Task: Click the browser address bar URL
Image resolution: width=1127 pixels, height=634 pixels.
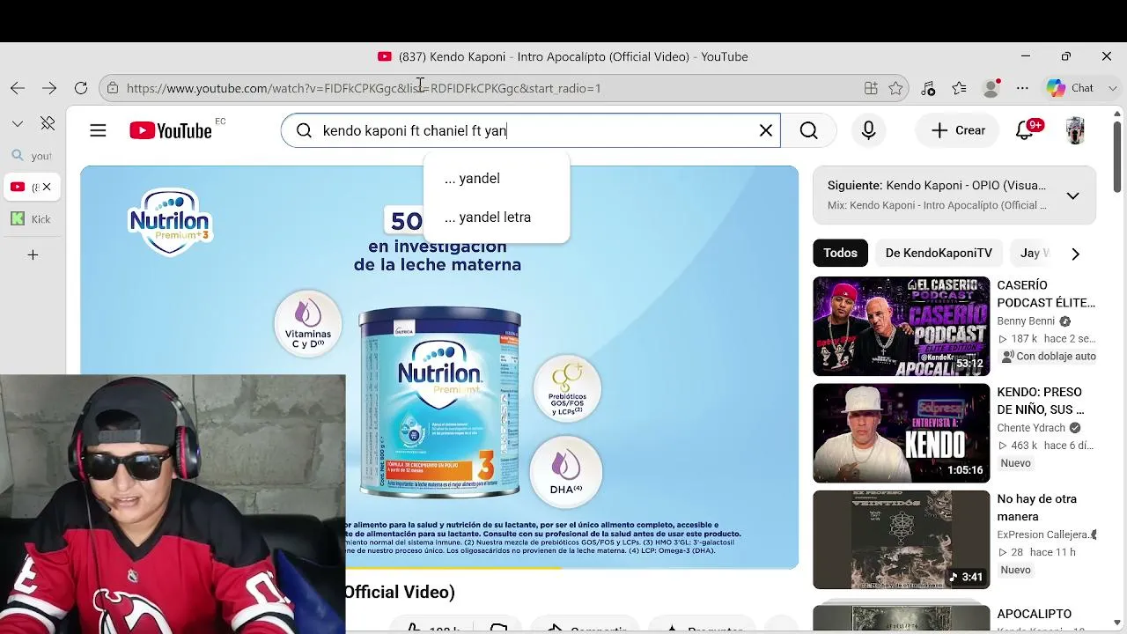Action: [x=364, y=88]
